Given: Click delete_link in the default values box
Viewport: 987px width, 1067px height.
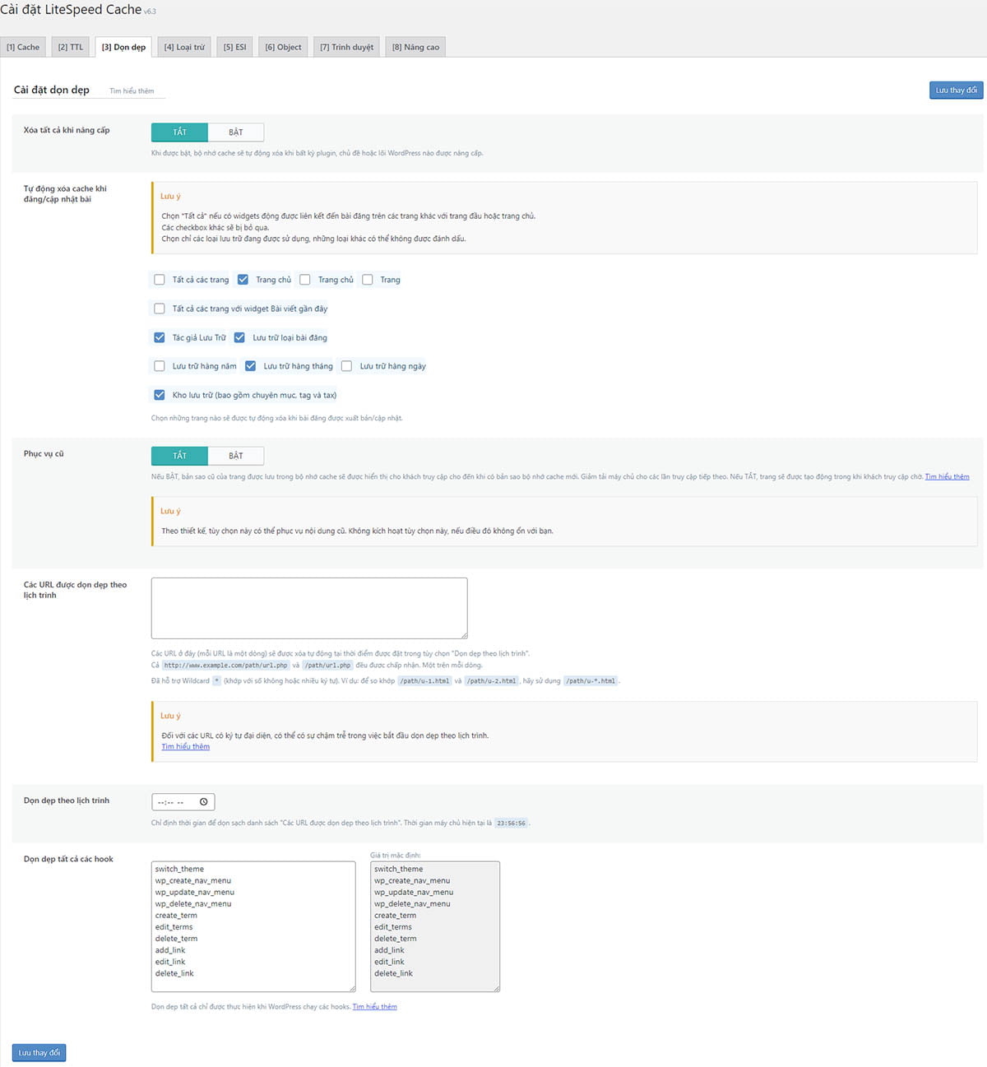Looking at the screenshot, I should tap(393, 973).
